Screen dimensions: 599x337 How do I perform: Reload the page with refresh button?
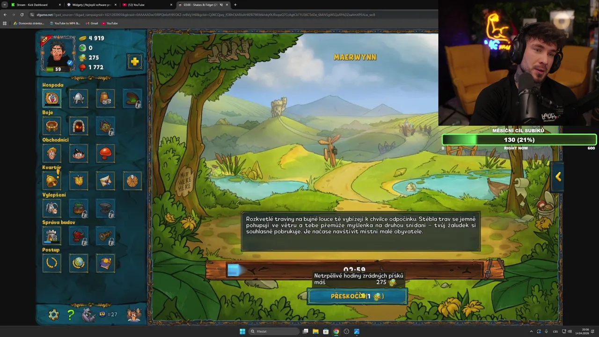pyautogui.click(x=22, y=15)
